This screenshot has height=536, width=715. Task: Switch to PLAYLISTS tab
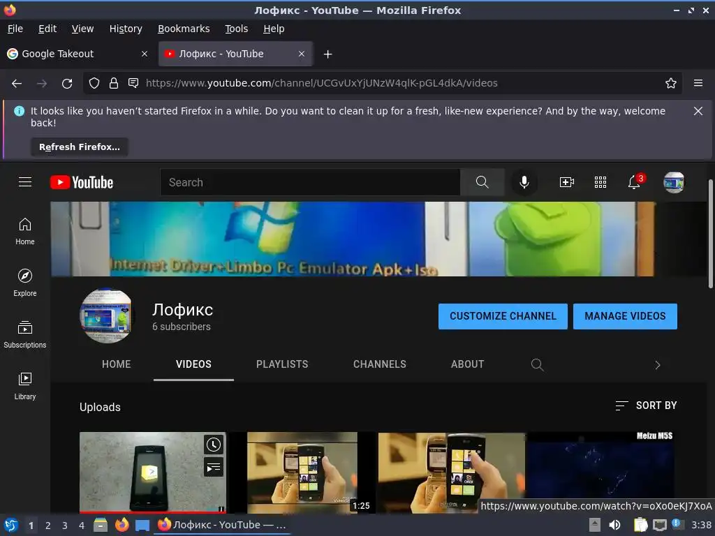coord(282,364)
